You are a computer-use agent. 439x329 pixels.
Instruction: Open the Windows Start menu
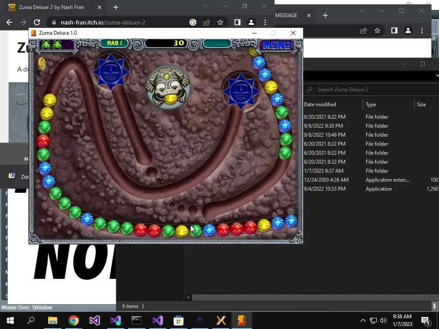tap(10, 320)
